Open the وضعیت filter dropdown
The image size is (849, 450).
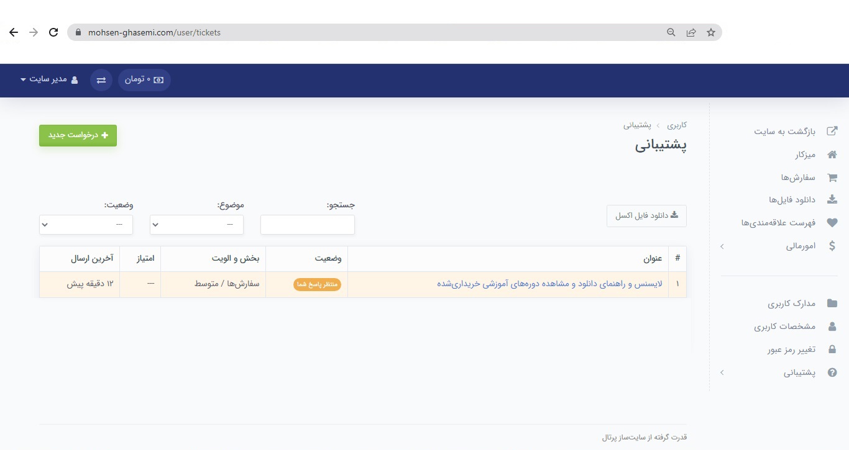point(86,225)
